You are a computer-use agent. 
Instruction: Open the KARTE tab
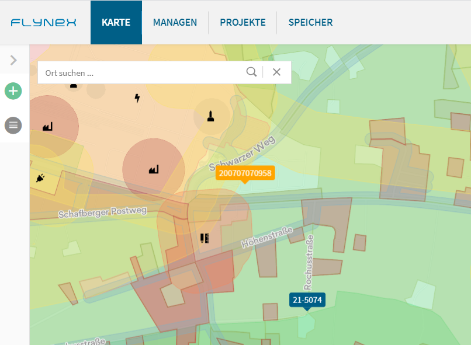[116, 22]
